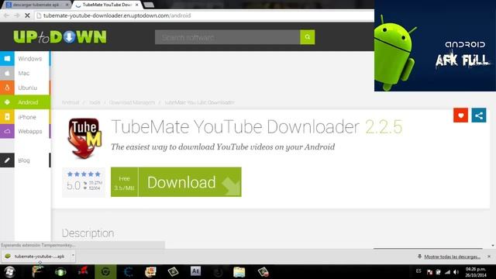Open the Chrome taskbar icon
The width and height of the screenshot is (496, 279).
pyautogui.click(x=105, y=272)
